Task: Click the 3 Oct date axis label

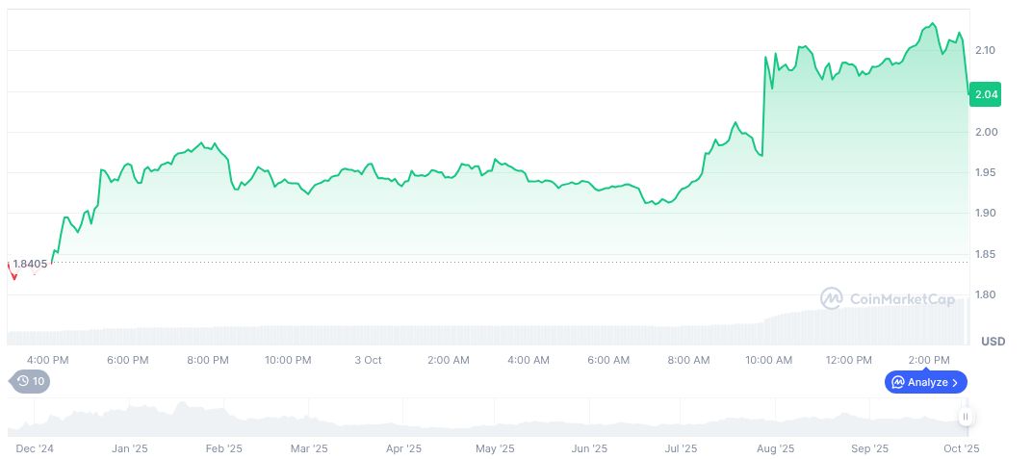Action: tap(368, 360)
